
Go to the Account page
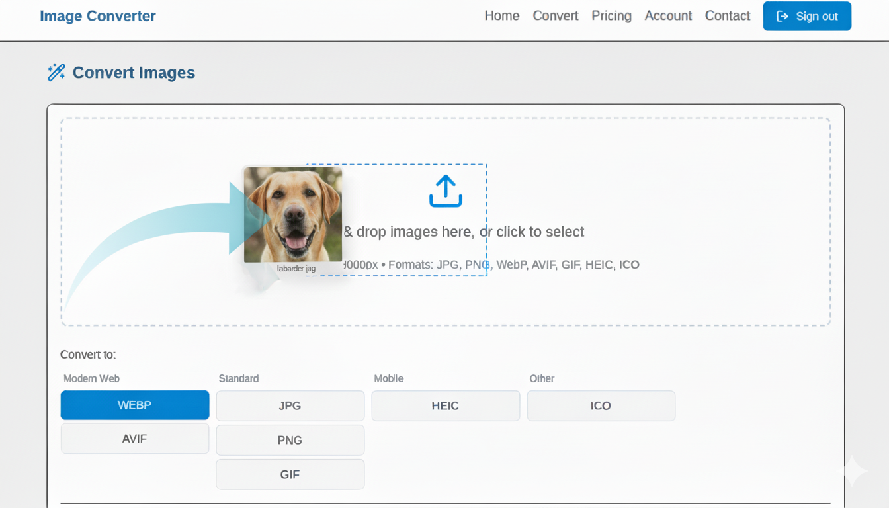pyautogui.click(x=667, y=15)
